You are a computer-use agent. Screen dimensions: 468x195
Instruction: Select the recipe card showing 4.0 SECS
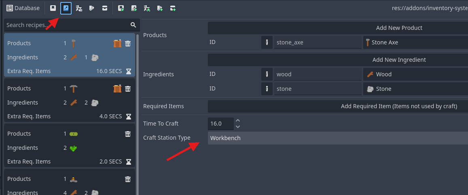pyautogui.click(x=70, y=100)
